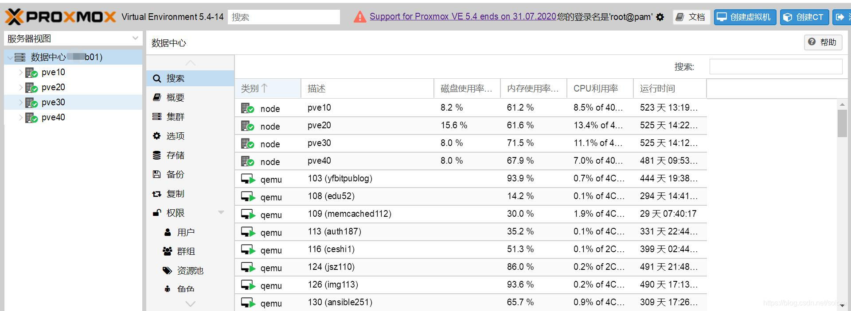Image resolution: width=851 pixels, height=311 pixels.
Task: Click 创建虚拟机 create VM button
Action: [x=745, y=17]
